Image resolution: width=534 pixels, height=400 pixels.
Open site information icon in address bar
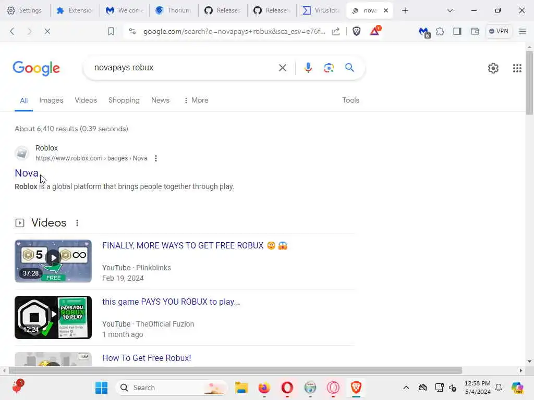click(132, 31)
